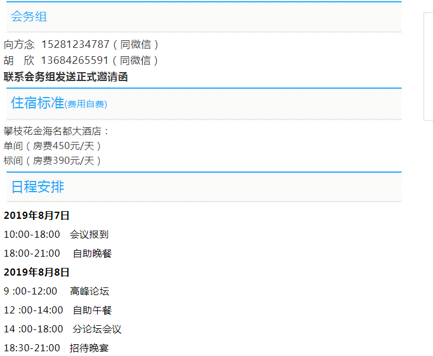This screenshot has height=356, width=433.
Task: Click the 高峰论坛 schedule entry
Action: [89, 291]
